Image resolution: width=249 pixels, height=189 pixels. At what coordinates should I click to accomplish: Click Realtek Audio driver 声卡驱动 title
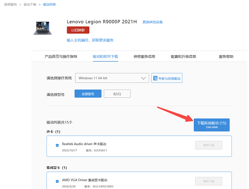tap(84, 144)
